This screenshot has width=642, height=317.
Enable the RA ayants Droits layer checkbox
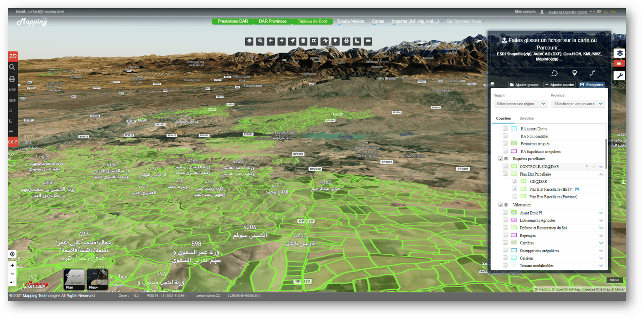(x=505, y=129)
